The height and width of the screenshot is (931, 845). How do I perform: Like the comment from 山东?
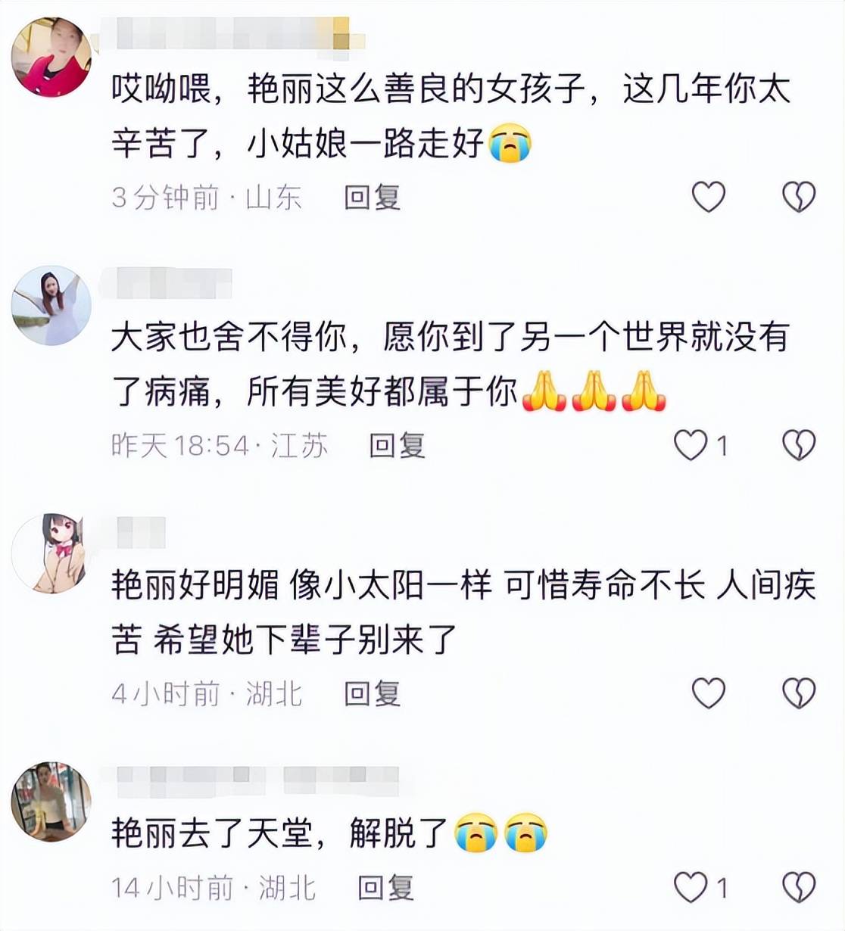point(709,197)
